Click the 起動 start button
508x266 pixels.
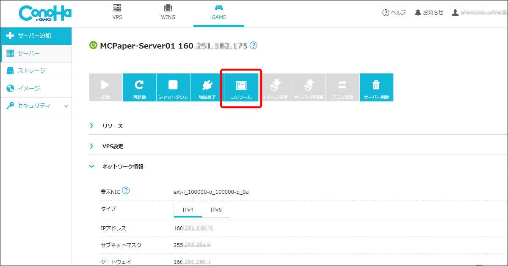105,87
